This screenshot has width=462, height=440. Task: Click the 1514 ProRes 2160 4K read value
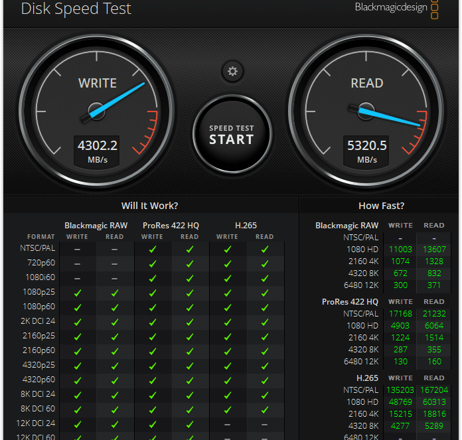[434, 338]
